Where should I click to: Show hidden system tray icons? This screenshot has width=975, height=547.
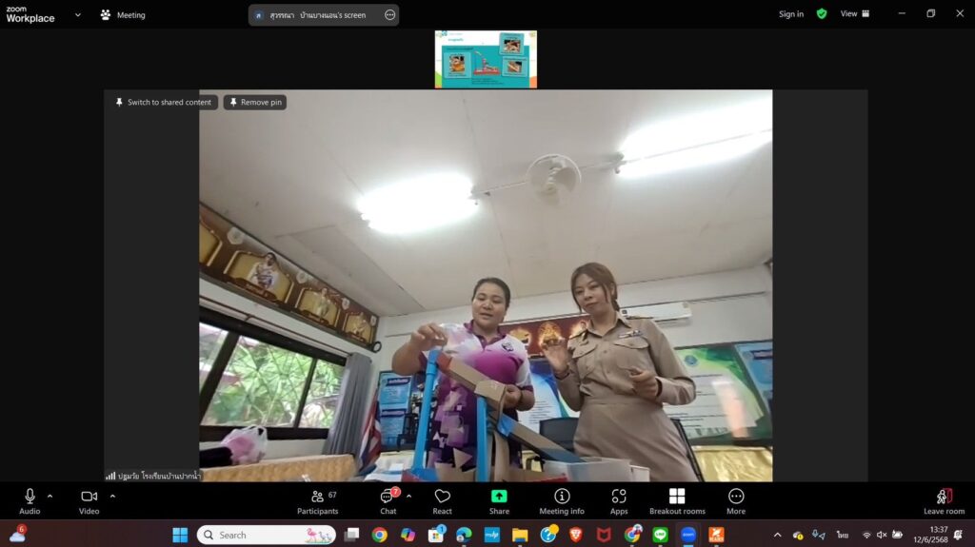(777, 535)
